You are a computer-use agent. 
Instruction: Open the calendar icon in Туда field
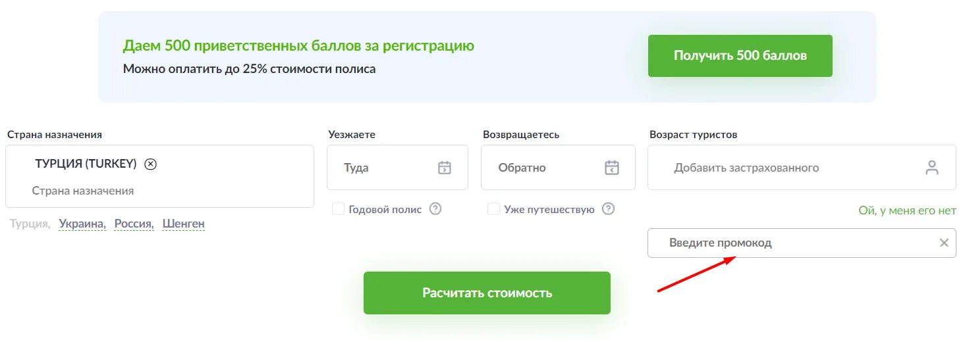[x=445, y=168]
